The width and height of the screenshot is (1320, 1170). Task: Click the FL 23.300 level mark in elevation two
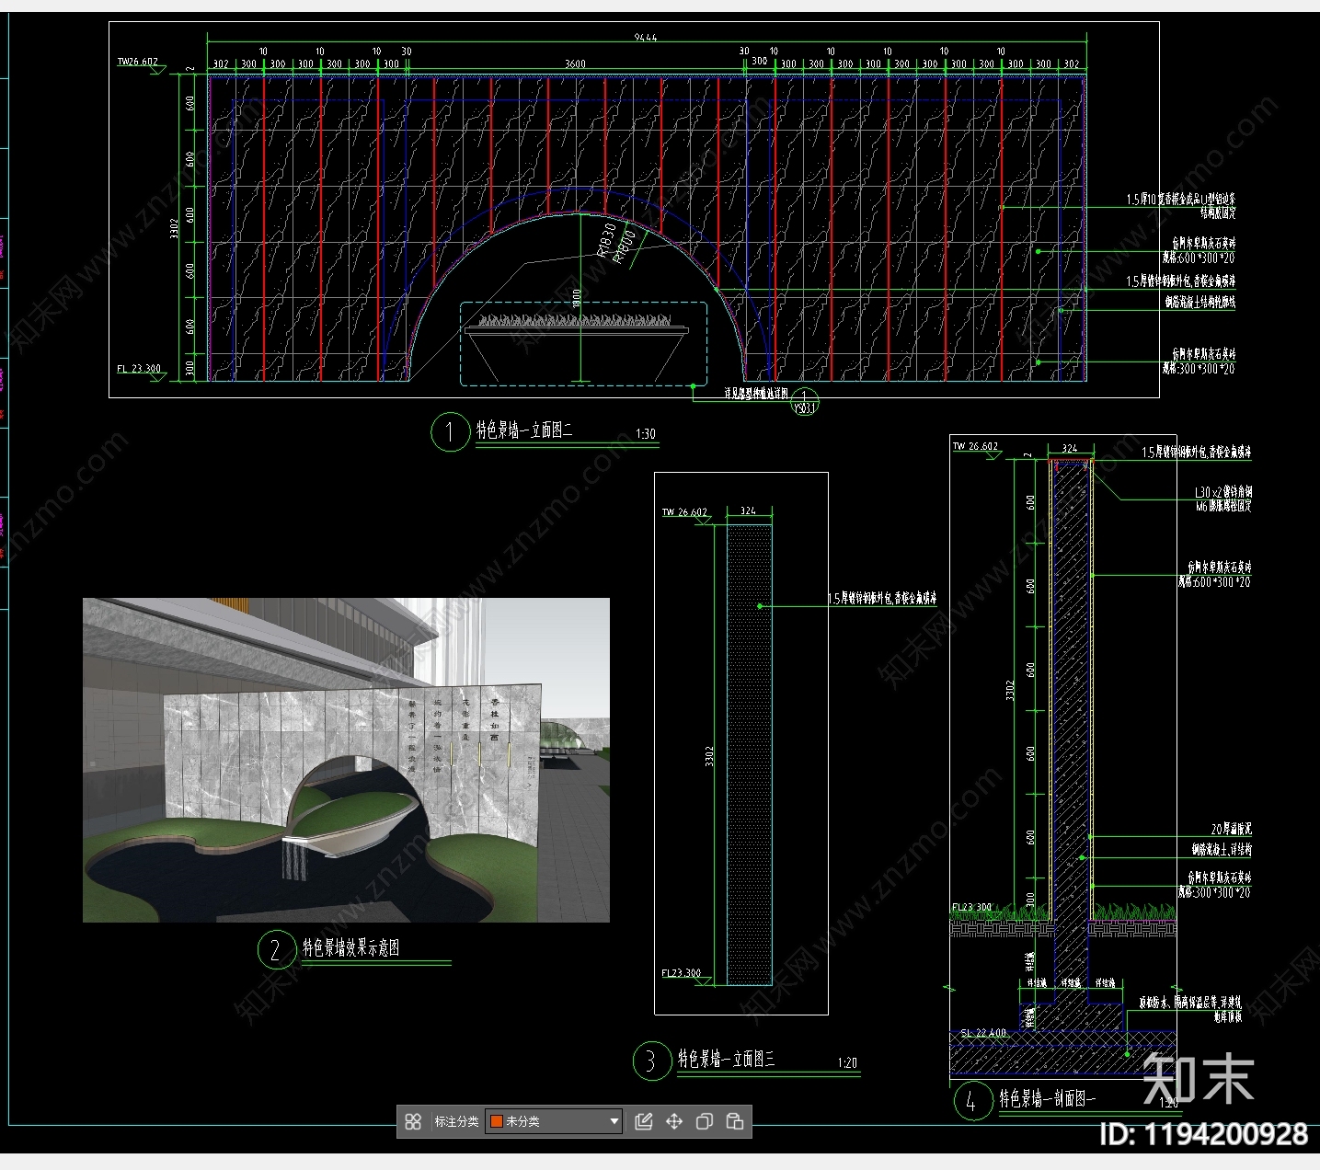tap(139, 368)
